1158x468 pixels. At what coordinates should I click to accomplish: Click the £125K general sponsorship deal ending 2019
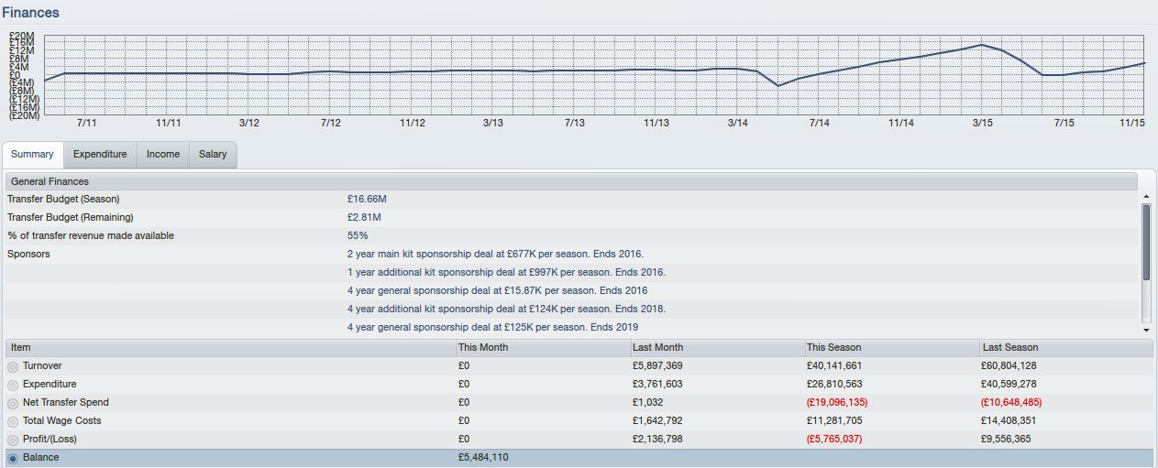coord(492,327)
